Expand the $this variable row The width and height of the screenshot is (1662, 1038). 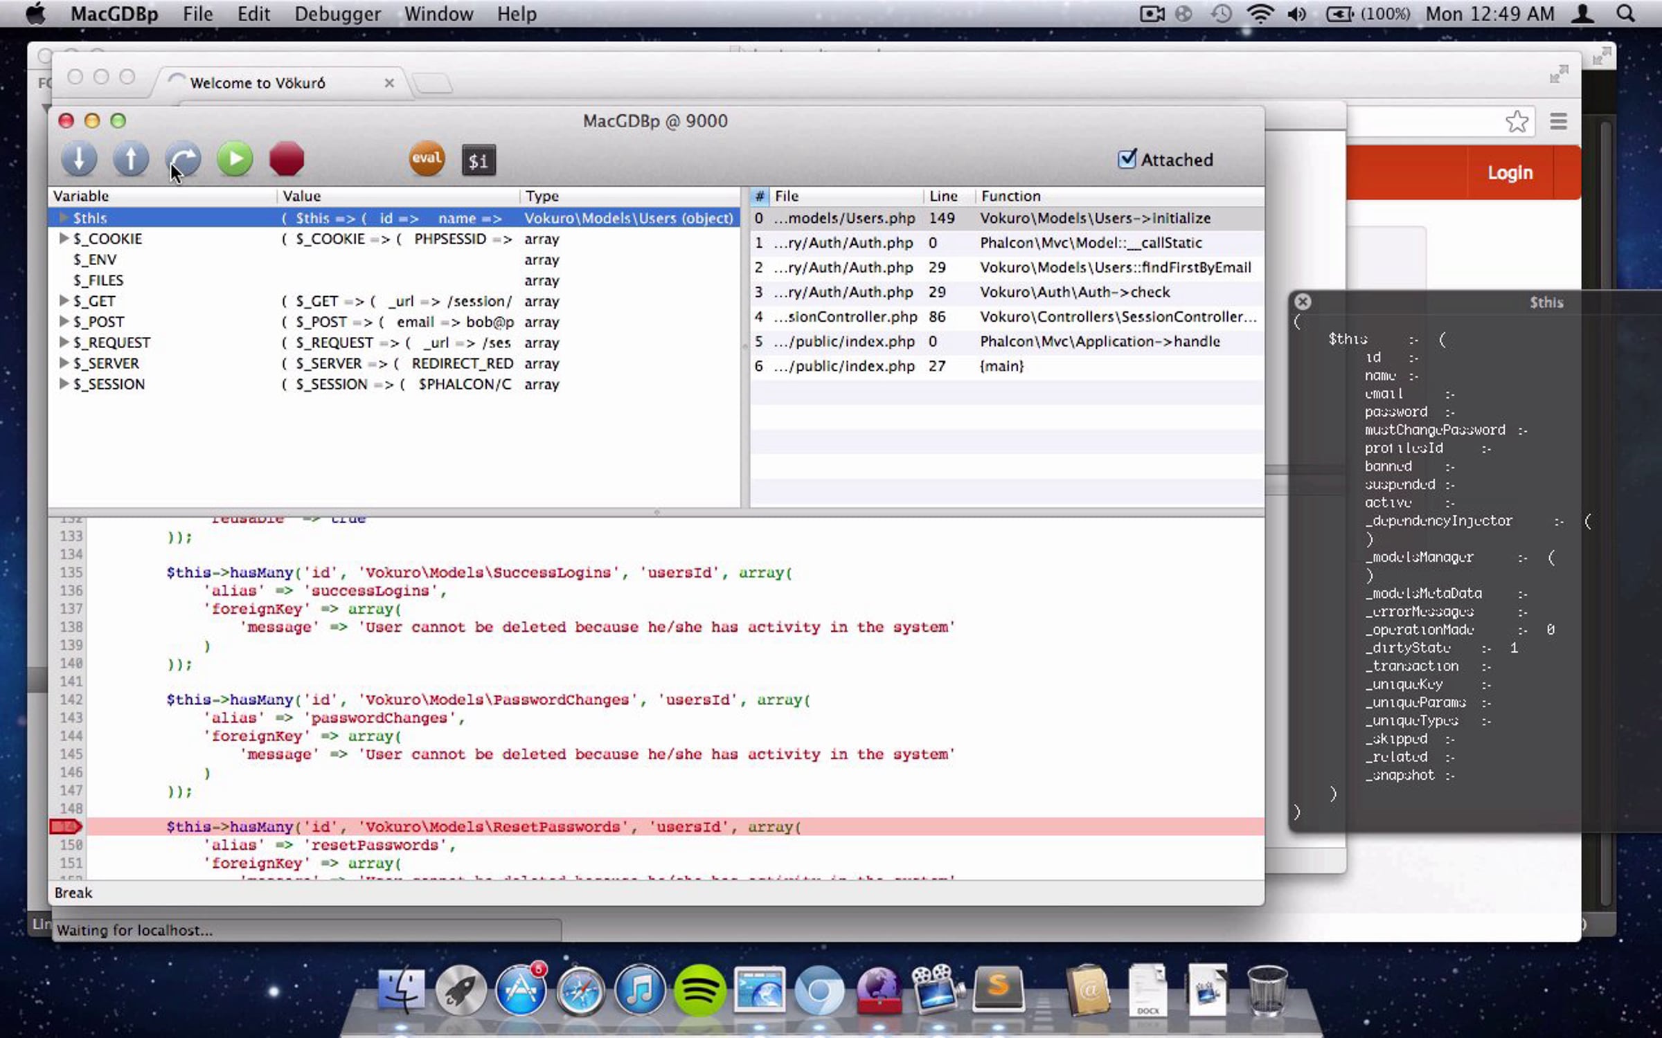point(63,218)
